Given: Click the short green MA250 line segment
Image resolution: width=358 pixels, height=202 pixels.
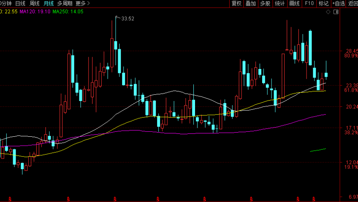Looking at the screenshot, I should [318, 150].
